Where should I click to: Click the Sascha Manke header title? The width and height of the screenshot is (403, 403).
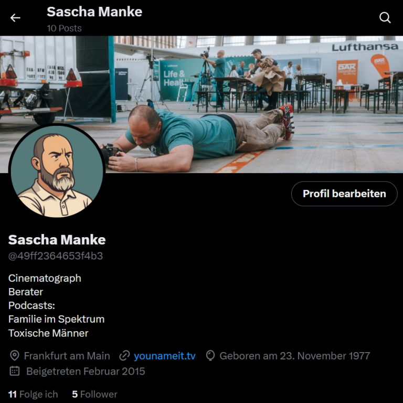coord(94,12)
